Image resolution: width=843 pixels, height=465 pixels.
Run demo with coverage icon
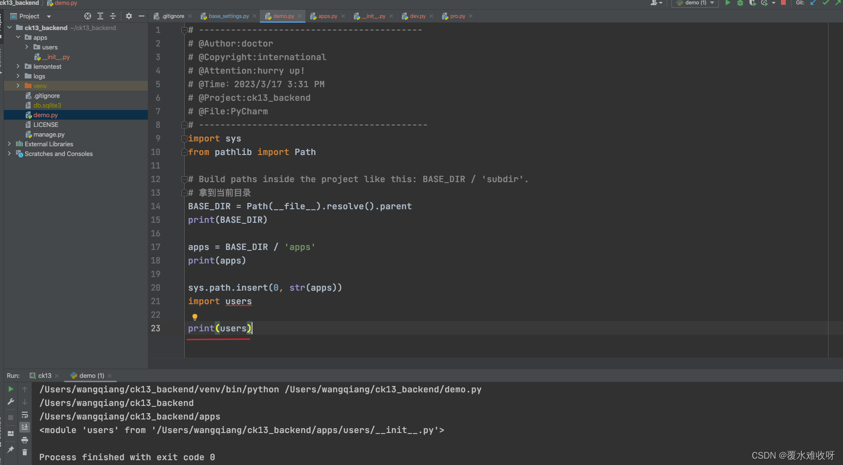pyautogui.click(x=752, y=3)
